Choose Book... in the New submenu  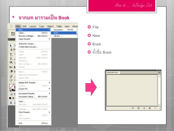64,33
